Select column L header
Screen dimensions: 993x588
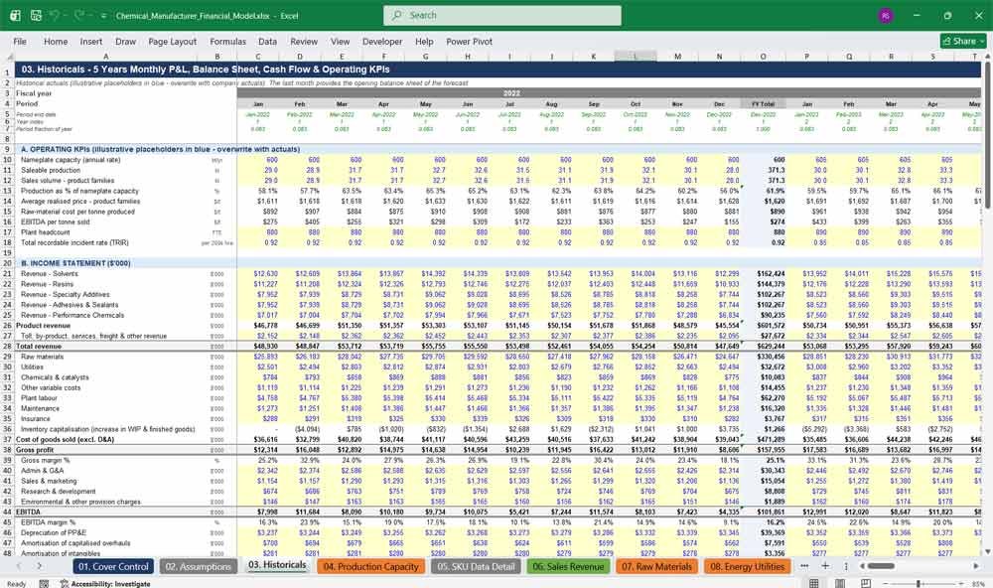(x=636, y=57)
